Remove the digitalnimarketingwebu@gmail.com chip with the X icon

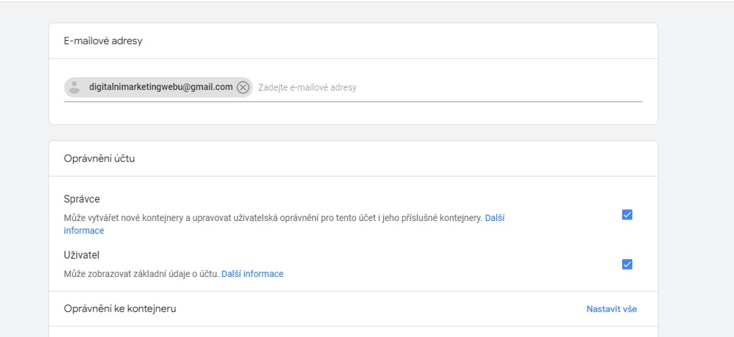tap(243, 87)
